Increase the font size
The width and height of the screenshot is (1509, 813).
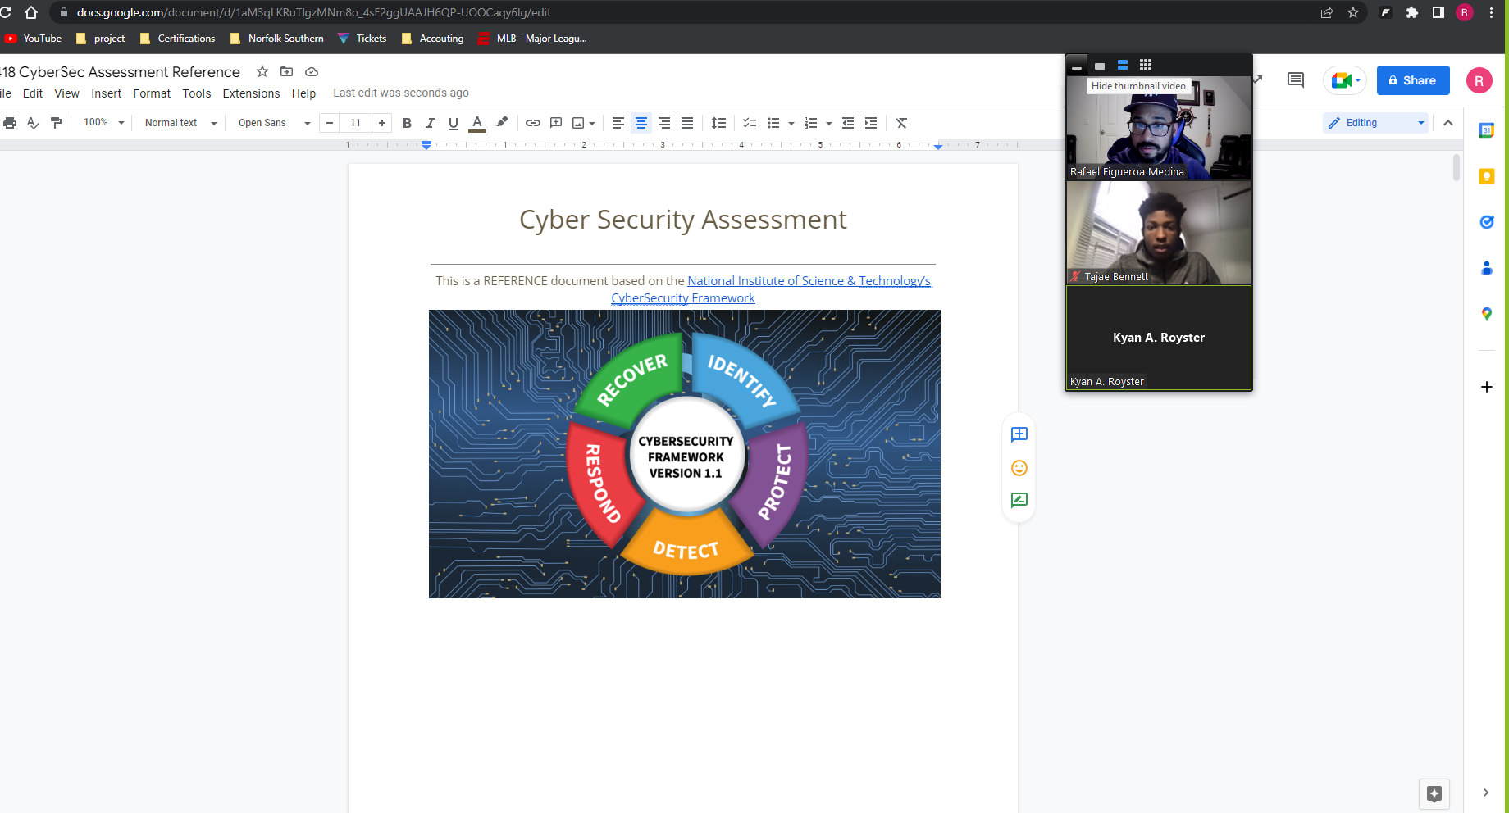pyautogui.click(x=382, y=123)
